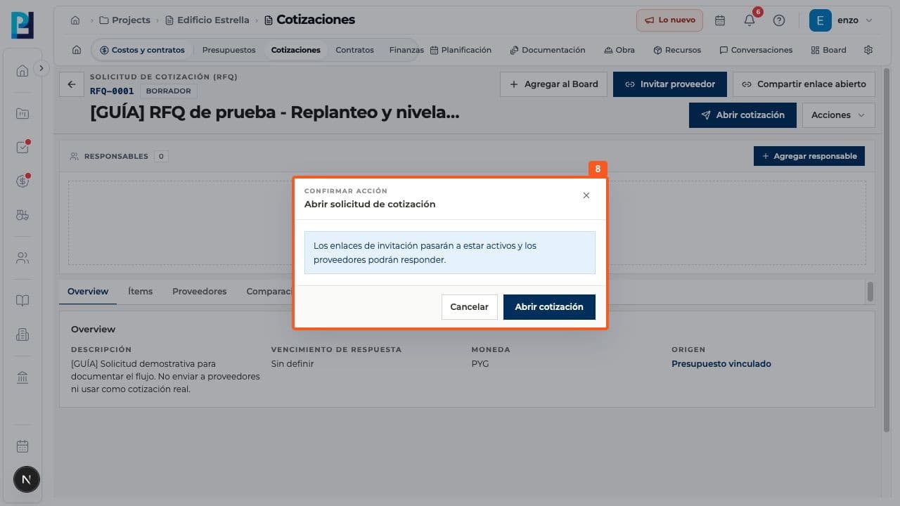Open the Documentación section
This screenshot has width=900, height=506.
point(548,50)
